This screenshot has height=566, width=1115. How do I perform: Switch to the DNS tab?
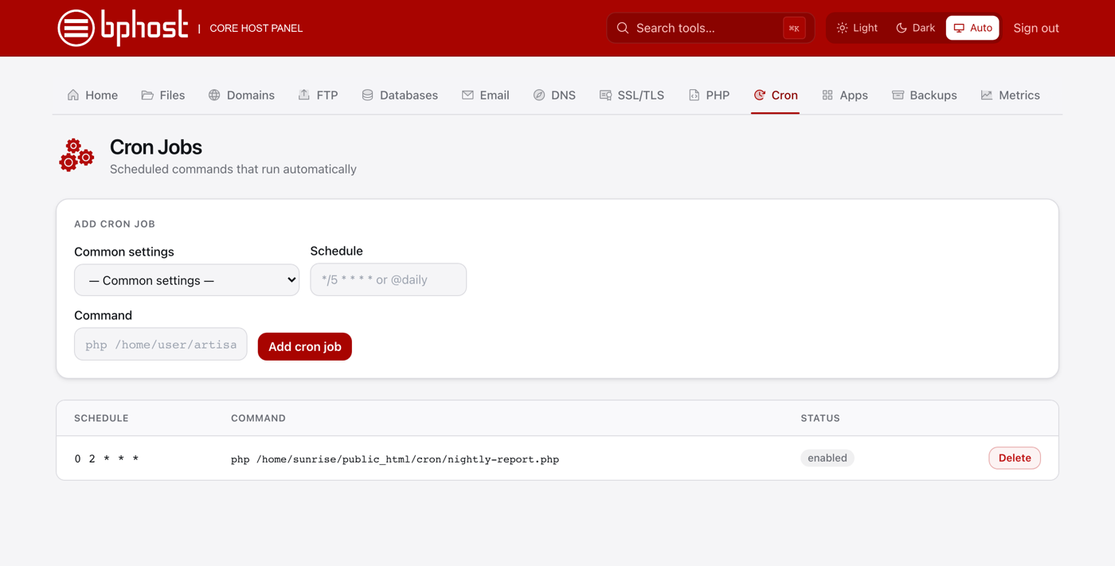554,95
